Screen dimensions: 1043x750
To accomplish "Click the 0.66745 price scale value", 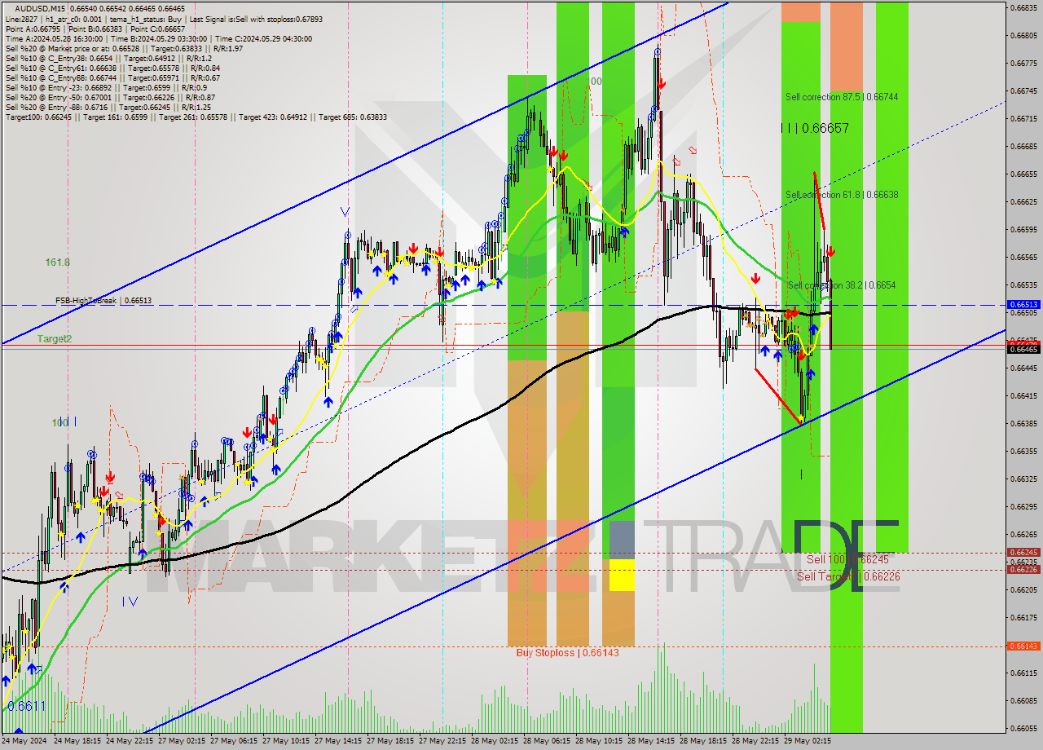I will tap(1024, 91).
